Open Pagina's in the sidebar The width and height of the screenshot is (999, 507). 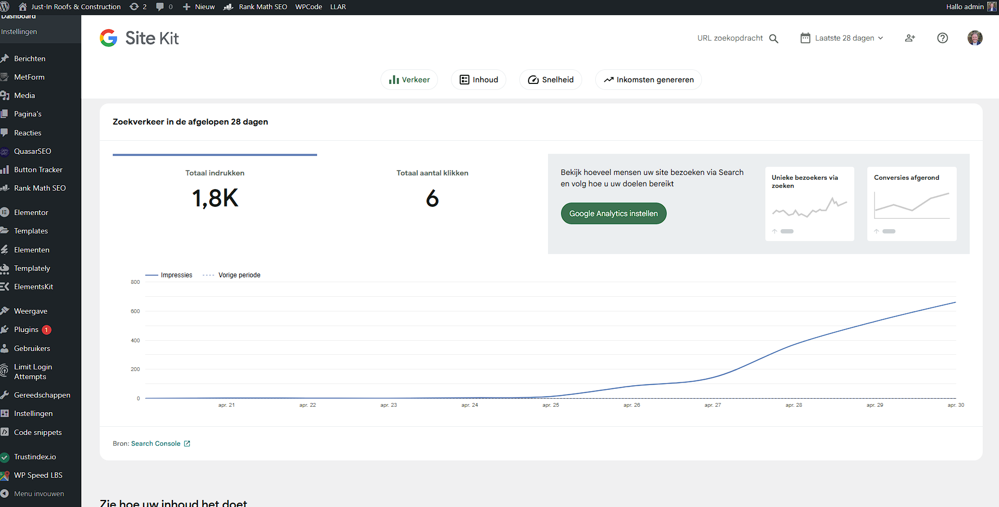click(x=28, y=114)
